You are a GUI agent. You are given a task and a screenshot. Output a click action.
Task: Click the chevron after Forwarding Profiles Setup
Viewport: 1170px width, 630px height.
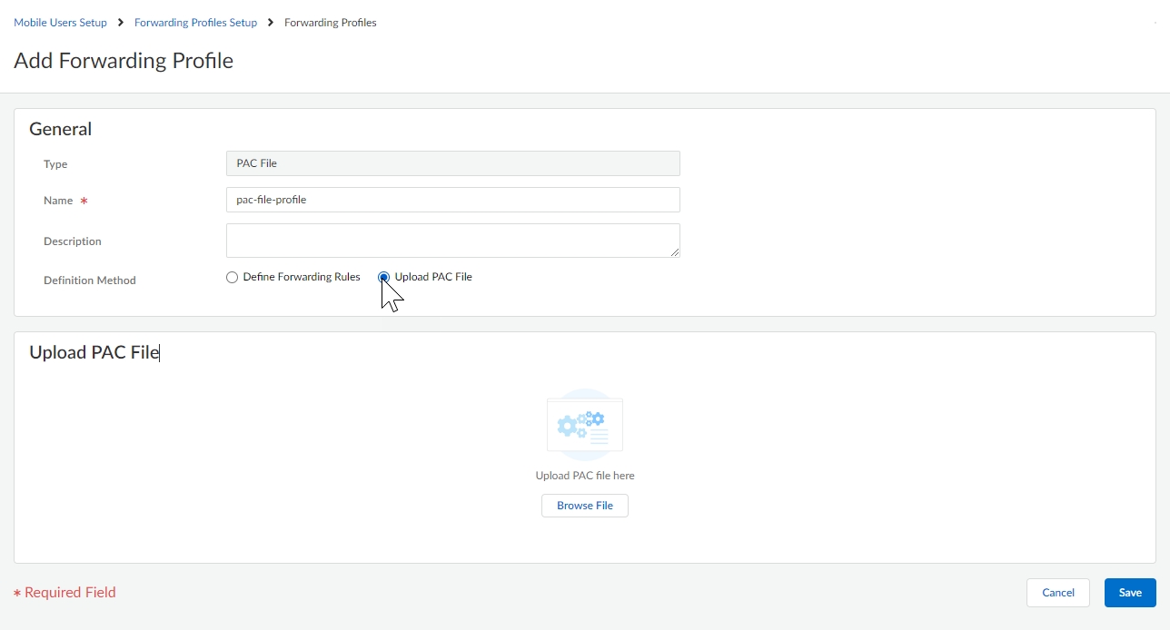tap(271, 23)
